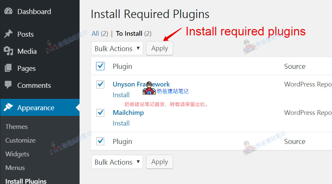The image size is (332, 184).
Task: Click the Appearance paintbrush icon
Action: point(8,107)
